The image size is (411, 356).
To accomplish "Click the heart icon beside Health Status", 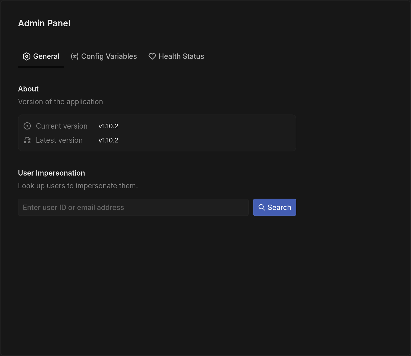I will point(152,56).
